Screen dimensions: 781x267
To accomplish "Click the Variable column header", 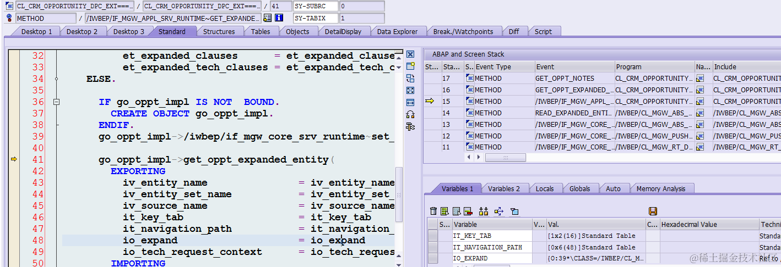I will 492,224.
